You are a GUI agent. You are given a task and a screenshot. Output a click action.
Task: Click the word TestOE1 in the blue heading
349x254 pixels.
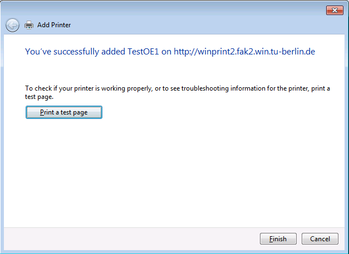point(143,52)
